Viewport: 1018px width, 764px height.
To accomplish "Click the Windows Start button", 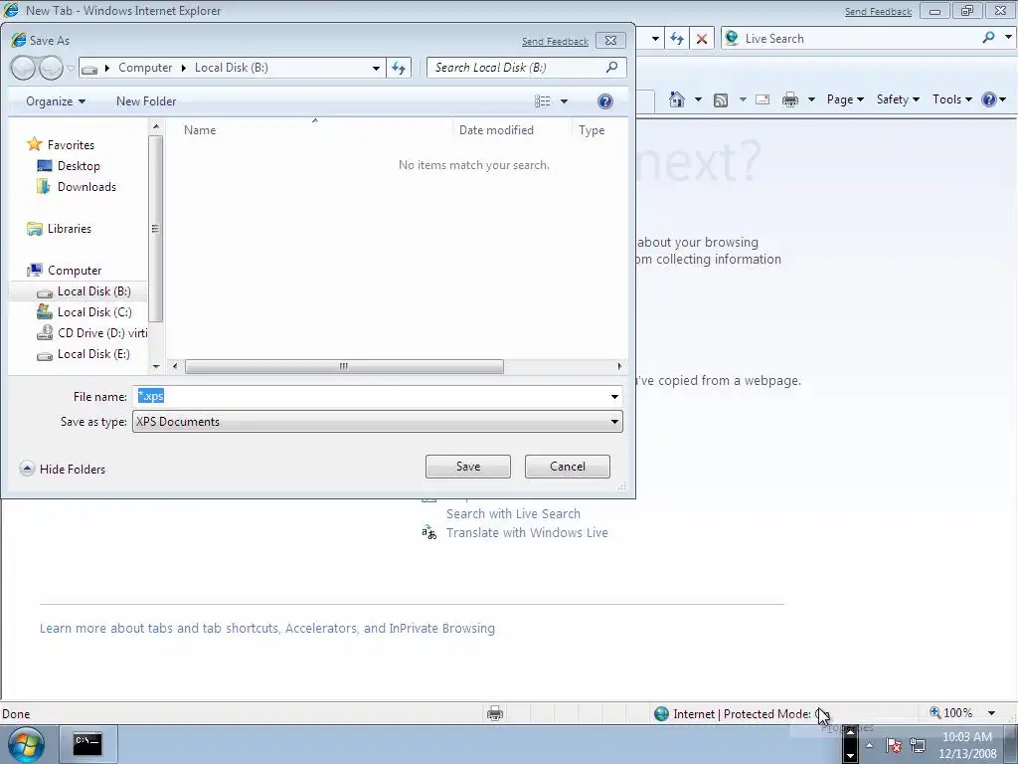I will point(26,744).
